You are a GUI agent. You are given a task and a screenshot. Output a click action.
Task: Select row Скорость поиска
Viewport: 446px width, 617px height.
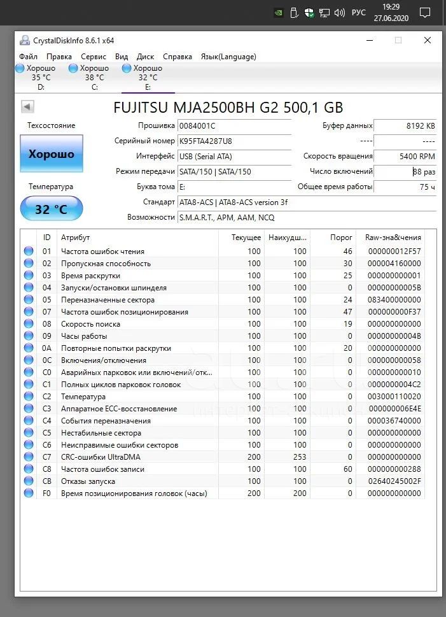[223, 324]
